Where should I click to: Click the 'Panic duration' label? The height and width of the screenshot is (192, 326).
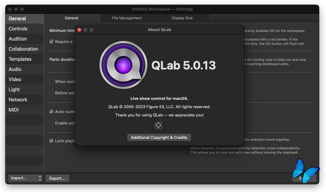(x=62, y=59)
